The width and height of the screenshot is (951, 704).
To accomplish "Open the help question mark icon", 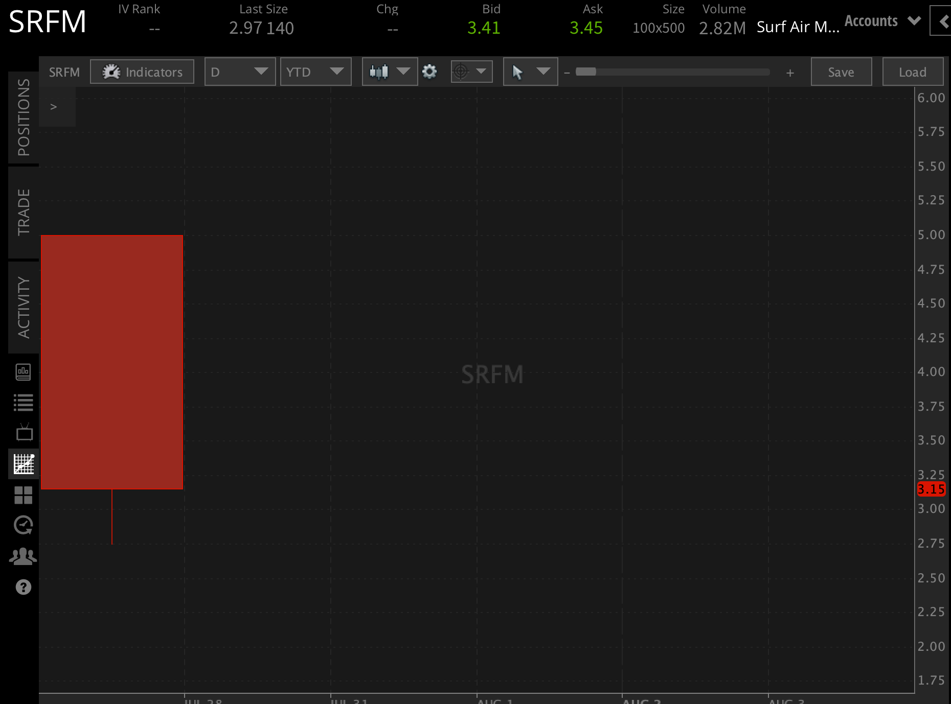I will point(24,588).
